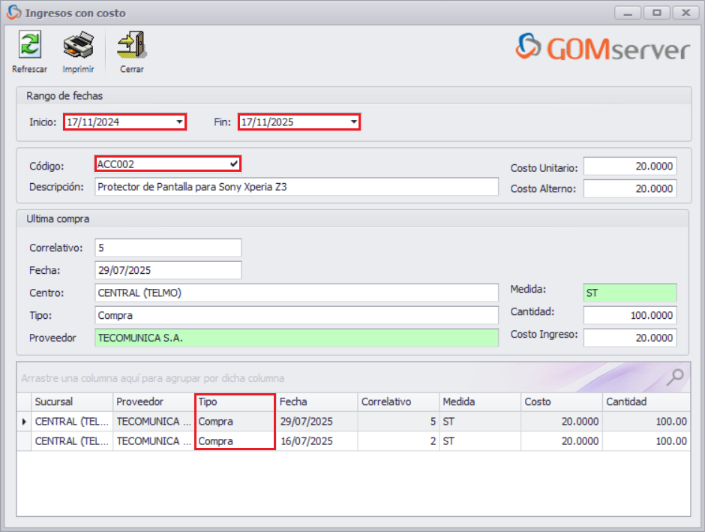Click the Descripción text field

click(x=296, y=185)
